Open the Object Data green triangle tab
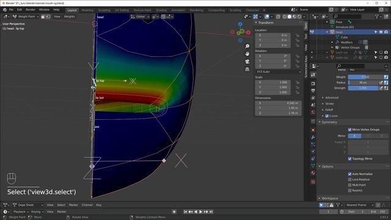The width and height of the screenshot is (391, 220). coord(313,166)
